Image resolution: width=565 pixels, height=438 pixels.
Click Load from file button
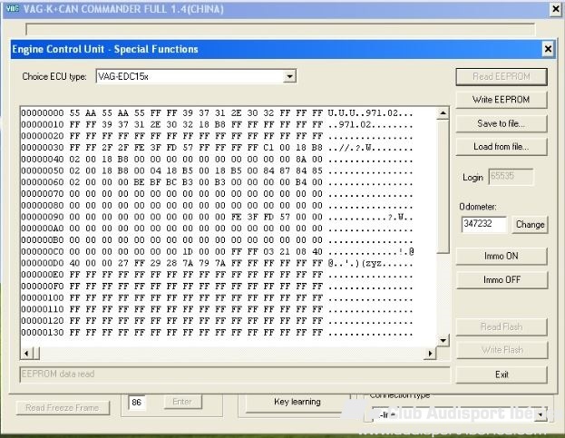point(502,147)
